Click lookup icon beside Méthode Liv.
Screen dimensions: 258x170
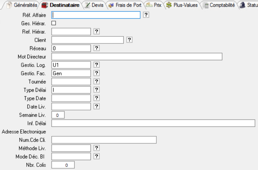pos(97,148)
